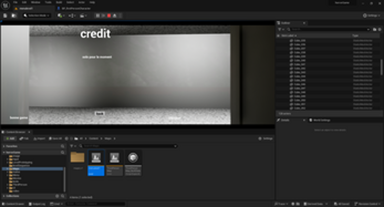Open the asset filter menu

(73, 146)
